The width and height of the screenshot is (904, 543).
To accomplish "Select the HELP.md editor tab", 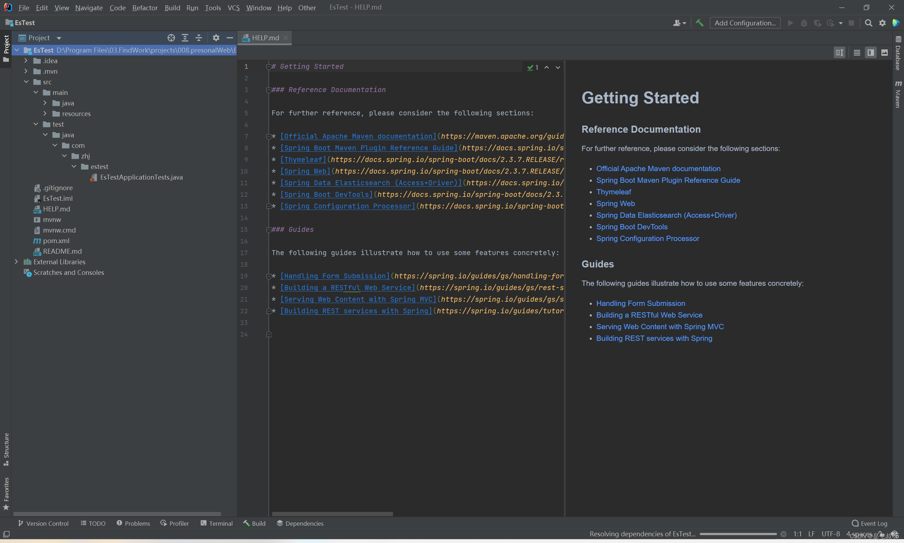I will [x=265, y=38].
